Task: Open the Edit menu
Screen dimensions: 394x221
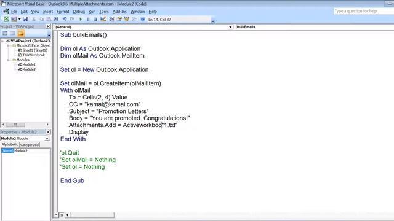Action: 24,12
